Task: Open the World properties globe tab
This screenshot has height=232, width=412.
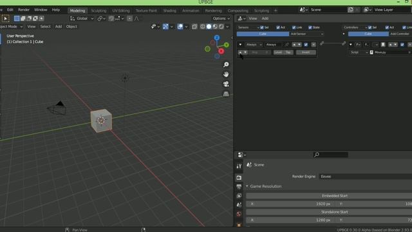Action: (x=239, y=214)
